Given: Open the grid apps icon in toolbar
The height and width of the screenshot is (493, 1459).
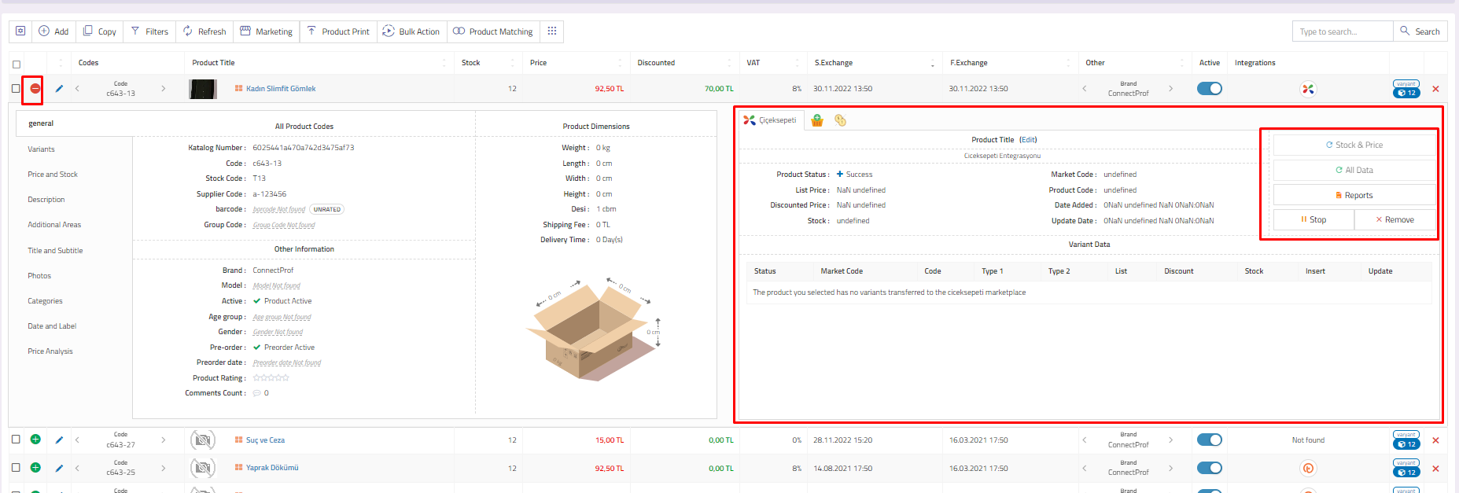Looking at the screenshot, I should [552, 31].
